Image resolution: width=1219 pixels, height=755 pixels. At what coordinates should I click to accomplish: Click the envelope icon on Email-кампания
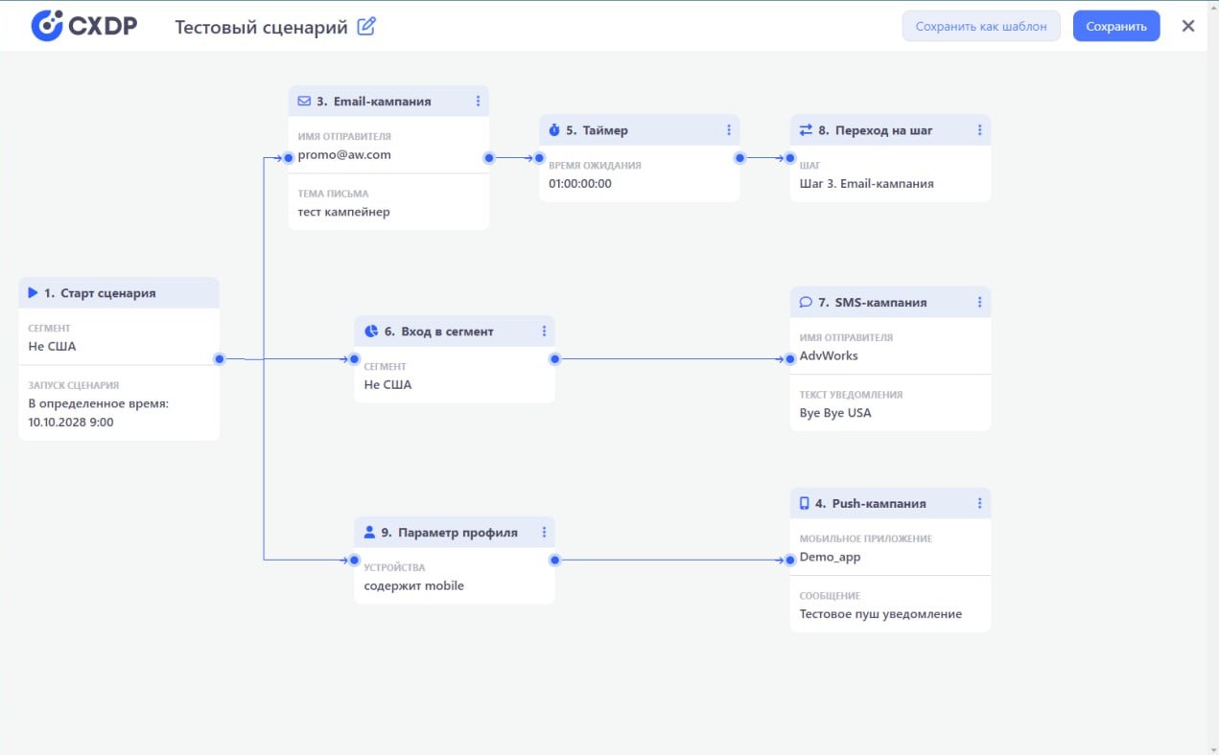tap(304, 101)
